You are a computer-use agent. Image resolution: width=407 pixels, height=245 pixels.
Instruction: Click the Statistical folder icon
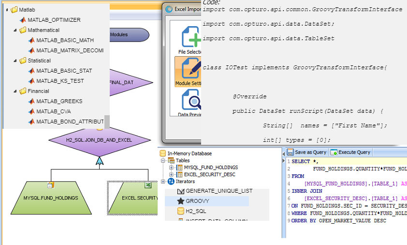23,61
